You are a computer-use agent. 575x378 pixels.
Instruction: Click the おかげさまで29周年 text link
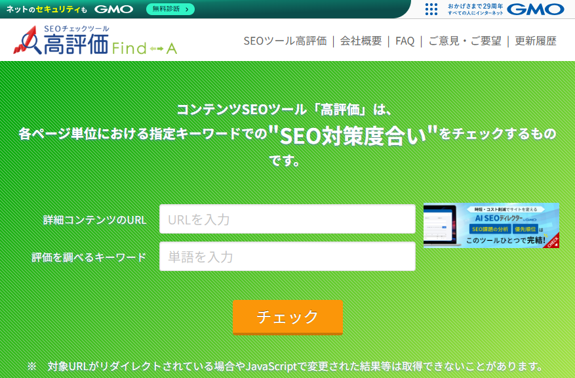475,7
